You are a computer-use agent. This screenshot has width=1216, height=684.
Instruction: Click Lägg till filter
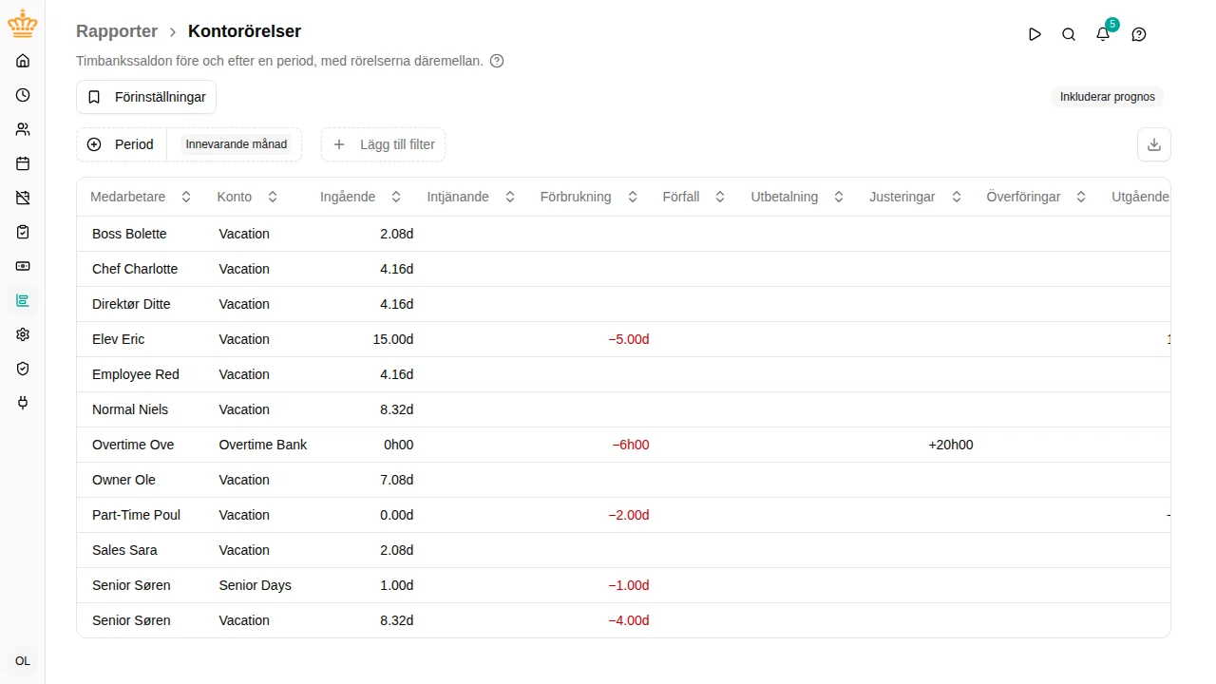tap(384, 144)
